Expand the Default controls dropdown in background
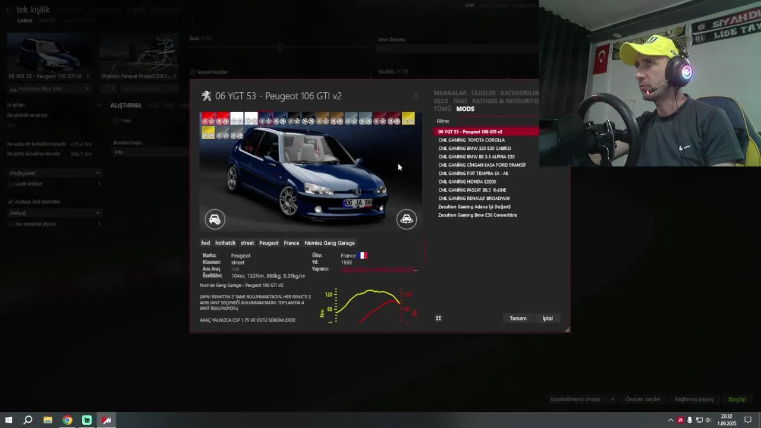The width and height of the screenshot is (761, 428). [x=54, y=213]
